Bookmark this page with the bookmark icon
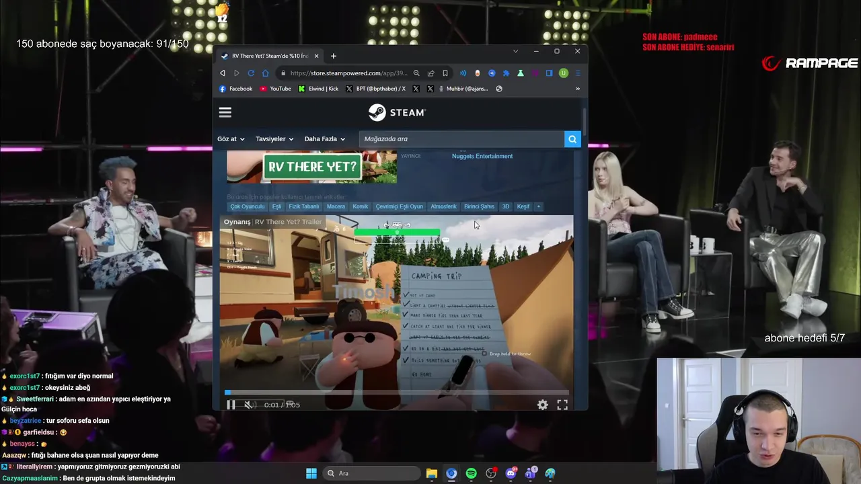This screenshot has width=861, height=484. point(445,73)
